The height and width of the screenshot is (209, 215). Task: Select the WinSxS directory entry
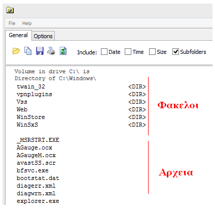81,125
